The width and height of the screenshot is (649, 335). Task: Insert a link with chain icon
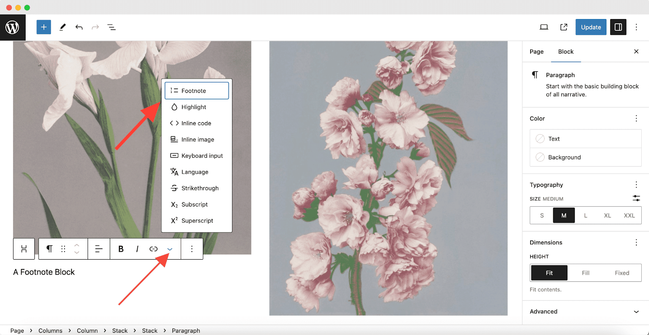(x=153, y=249)
